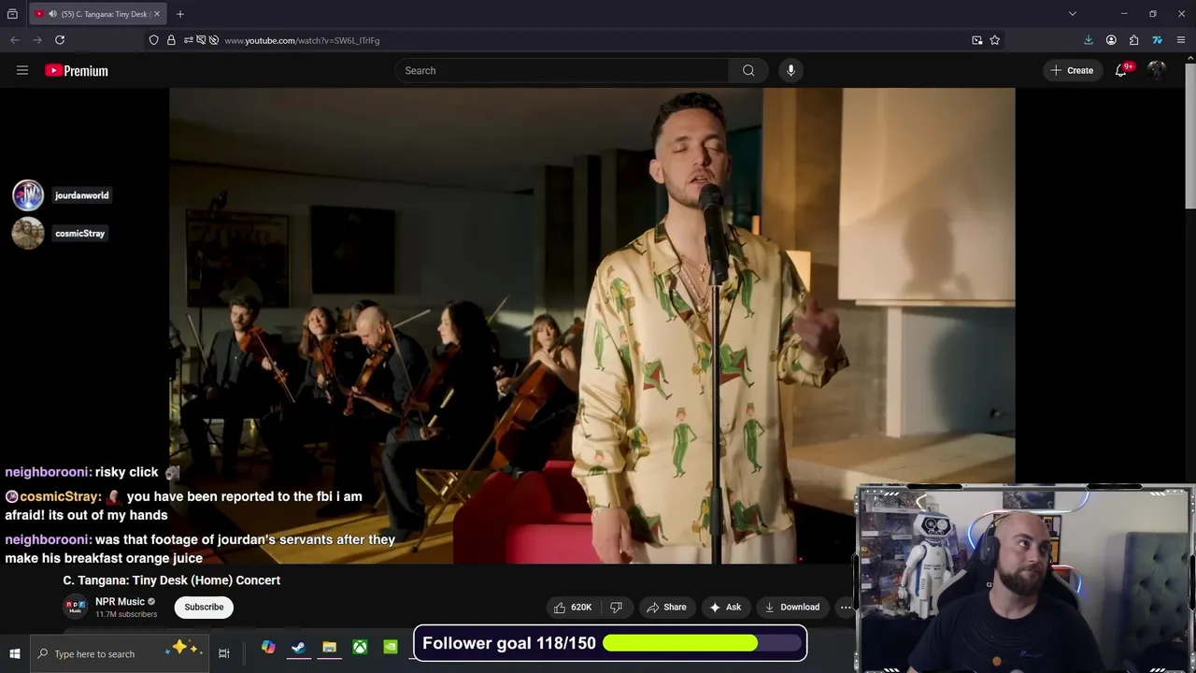Toggle picture-in-picture from address bar
1196x673 pixels.
click(976, 40)
